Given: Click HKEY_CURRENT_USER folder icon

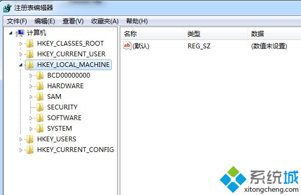Looking at the screenshot, I should 30,54.
